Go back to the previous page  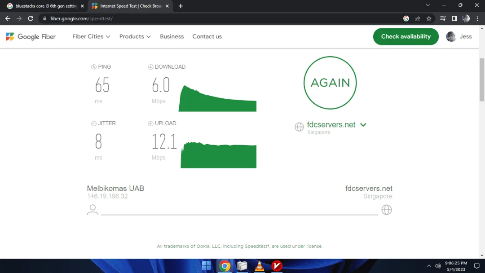coord(8,18)
